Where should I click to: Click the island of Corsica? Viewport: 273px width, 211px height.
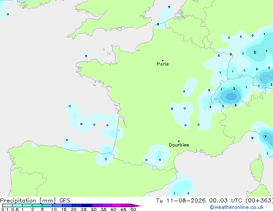click(257, 168)
